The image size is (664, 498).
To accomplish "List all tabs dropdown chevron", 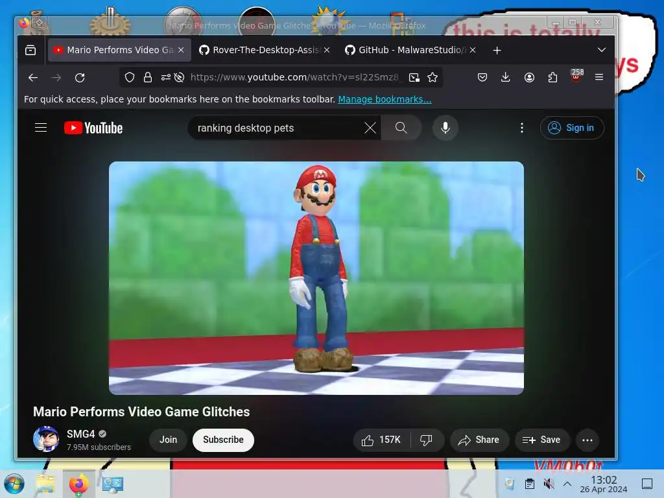I will click(601, 51).
